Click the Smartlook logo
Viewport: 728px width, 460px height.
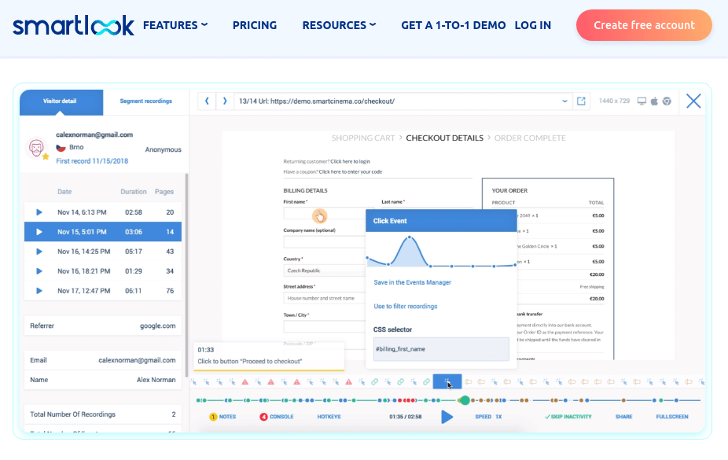(x=73, y=25)
